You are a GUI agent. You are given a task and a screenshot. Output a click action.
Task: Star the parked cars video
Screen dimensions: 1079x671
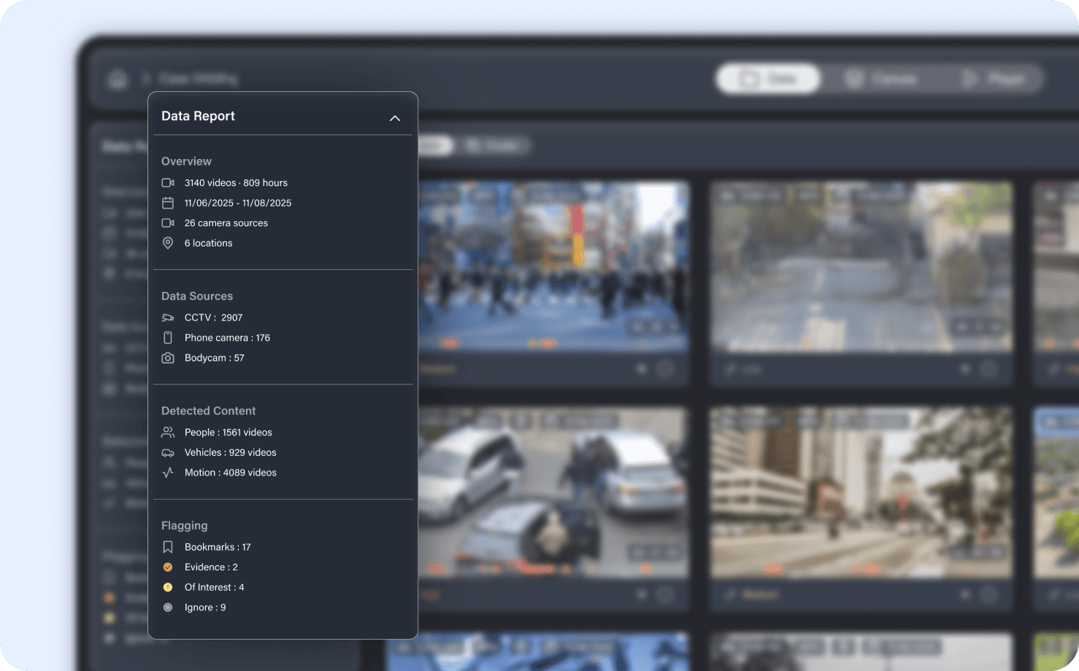pos(642,595)
